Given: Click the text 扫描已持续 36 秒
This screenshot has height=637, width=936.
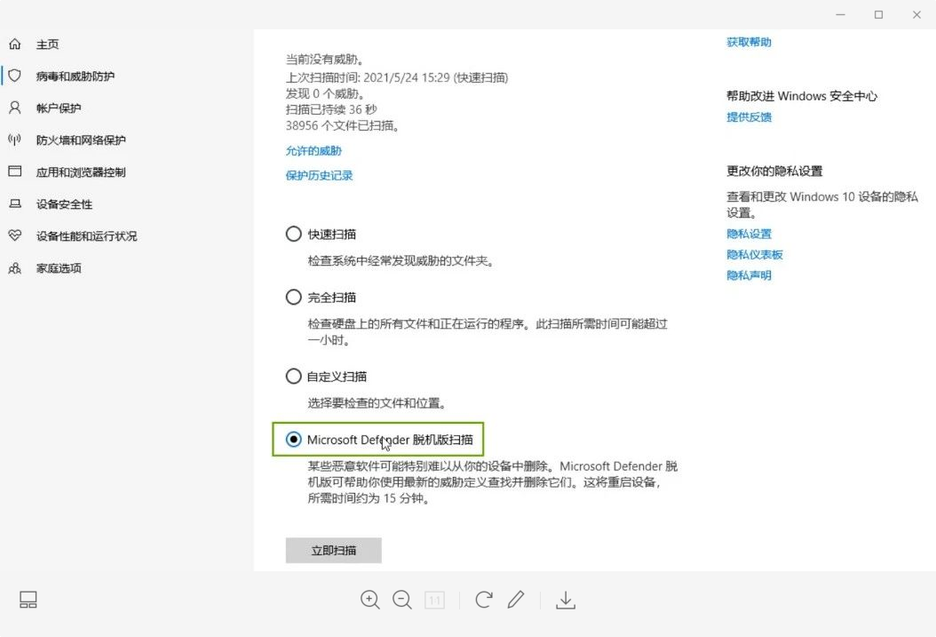Looking at the screenshot, I should [x=331, y=109].
